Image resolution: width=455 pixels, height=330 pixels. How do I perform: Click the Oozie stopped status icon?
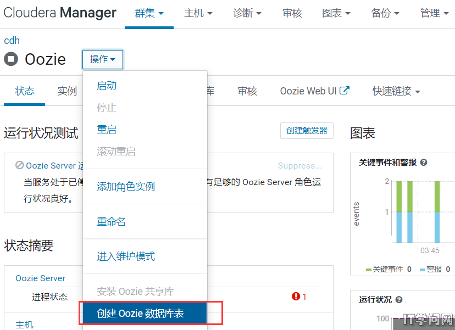[x=11, y=59]
